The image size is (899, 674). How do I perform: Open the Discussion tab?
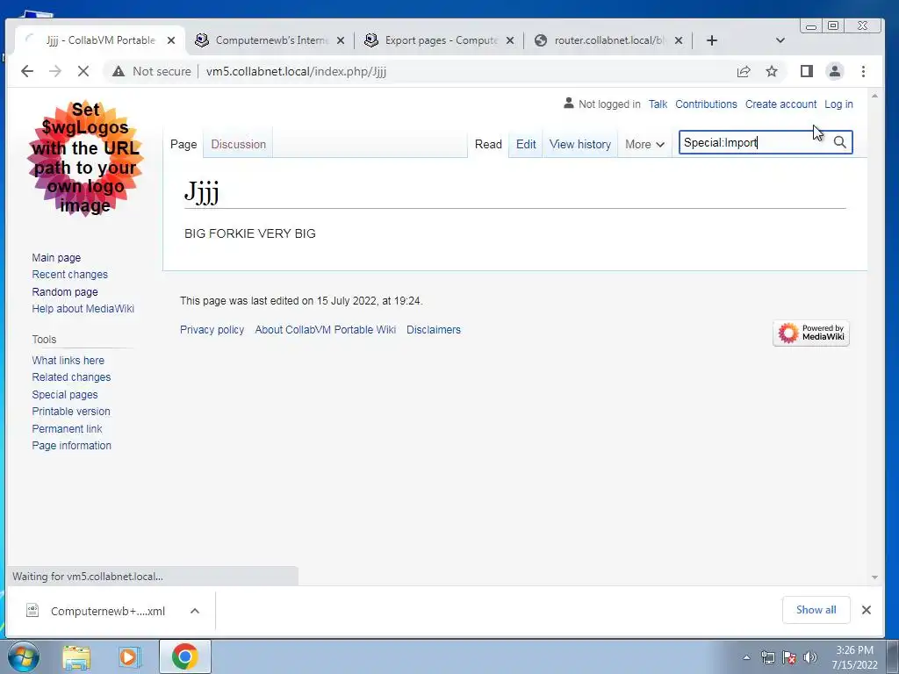coord(239,145)
